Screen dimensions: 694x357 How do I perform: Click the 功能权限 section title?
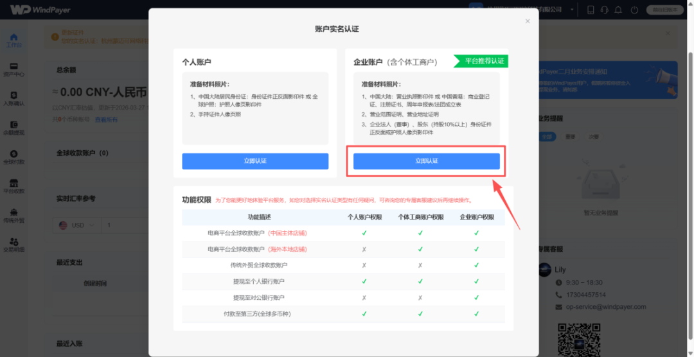pyautogui.click(x=197, y=200)
